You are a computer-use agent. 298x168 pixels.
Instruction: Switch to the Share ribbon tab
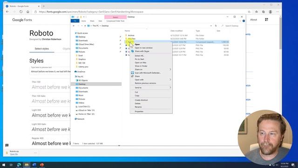[92, 21]
